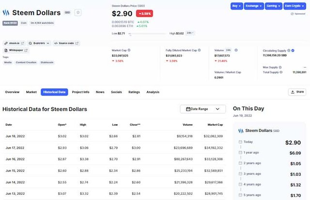This screenshot has height=200, width=310.
Task: Switch to the Overview tab
Action: tap(12, 92)
